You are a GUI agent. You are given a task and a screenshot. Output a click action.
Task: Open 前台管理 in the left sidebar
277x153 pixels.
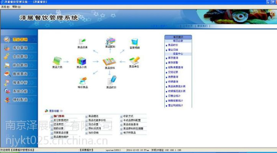pos(20,65)
